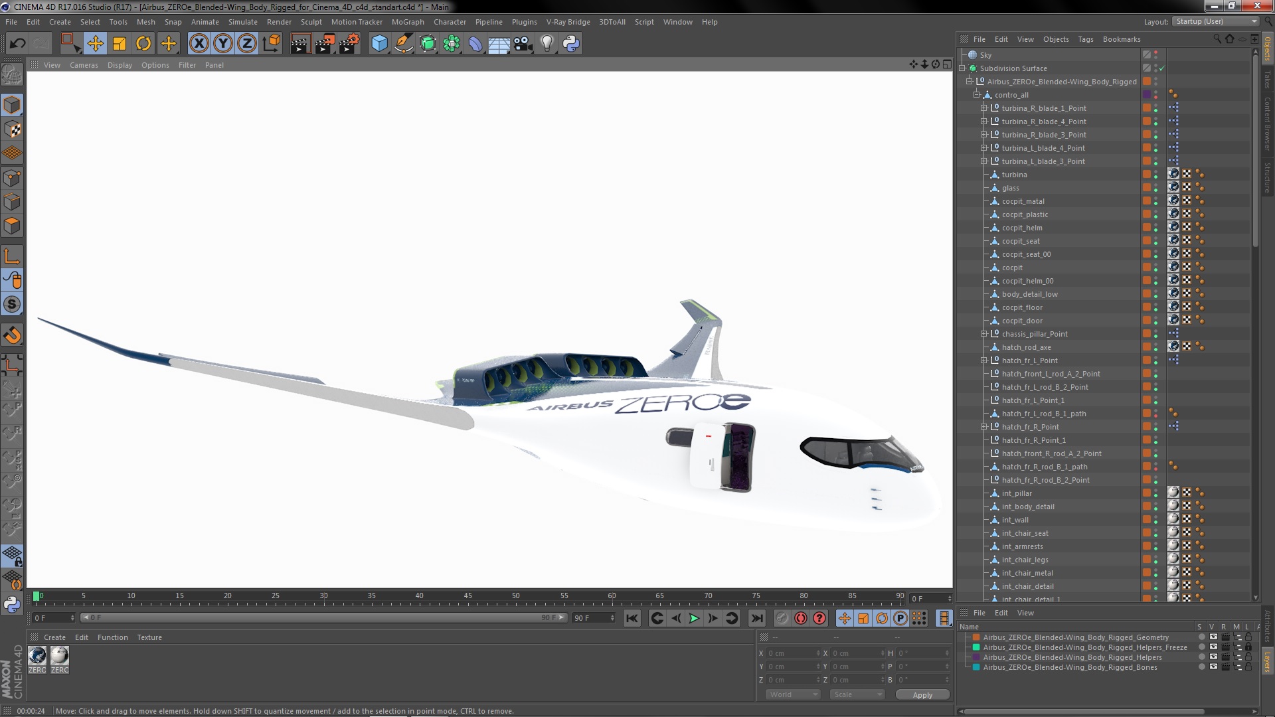Click the Render View clapperboard icon
Screen dimensions: 1275x717
coord(299,44)
